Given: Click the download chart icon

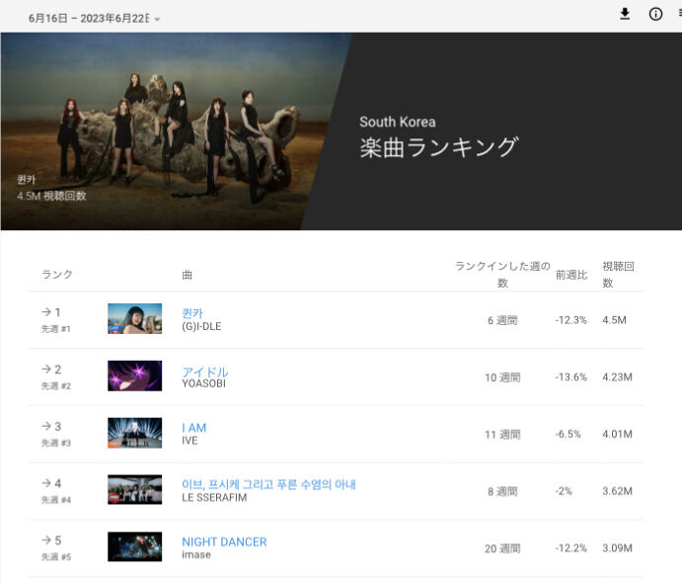Looking at the screenshot, I should point(625,15).
